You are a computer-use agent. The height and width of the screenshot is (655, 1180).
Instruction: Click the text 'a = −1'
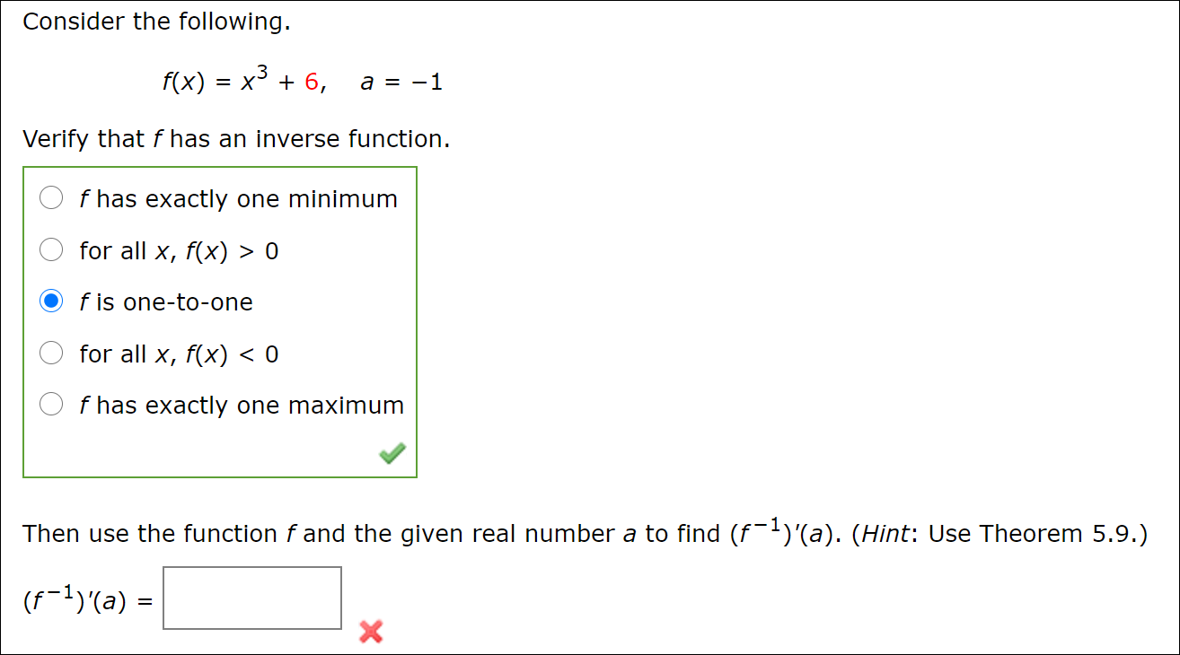(x=401, y=82)
